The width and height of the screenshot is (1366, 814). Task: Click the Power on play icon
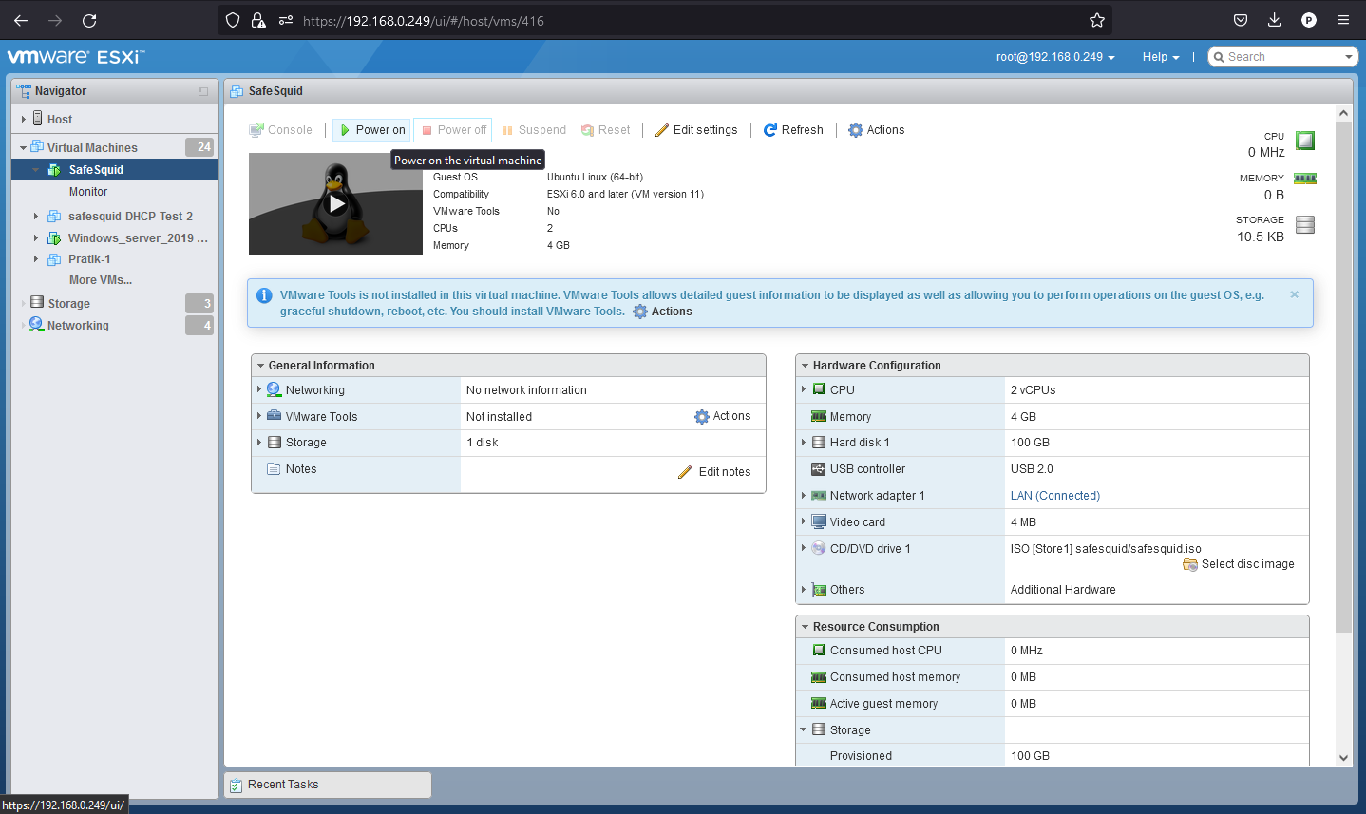(x=346, y=130)
